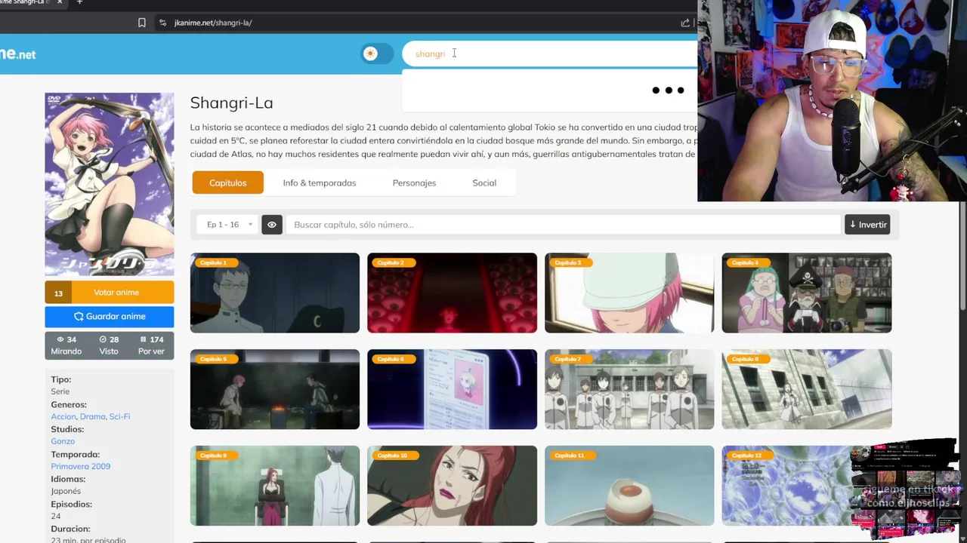Open the Capitulo 8 thumbnail

tap(807, 389)
